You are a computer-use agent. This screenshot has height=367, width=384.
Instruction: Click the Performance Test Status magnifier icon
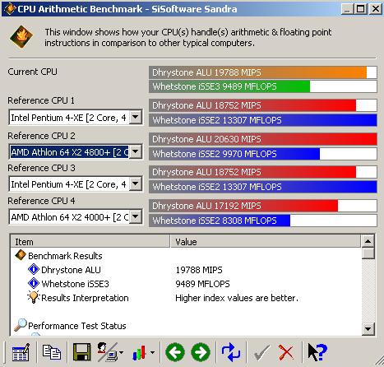21,325
